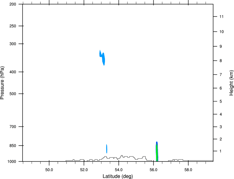Pick the 1 km height label

[x=221, y=151]
